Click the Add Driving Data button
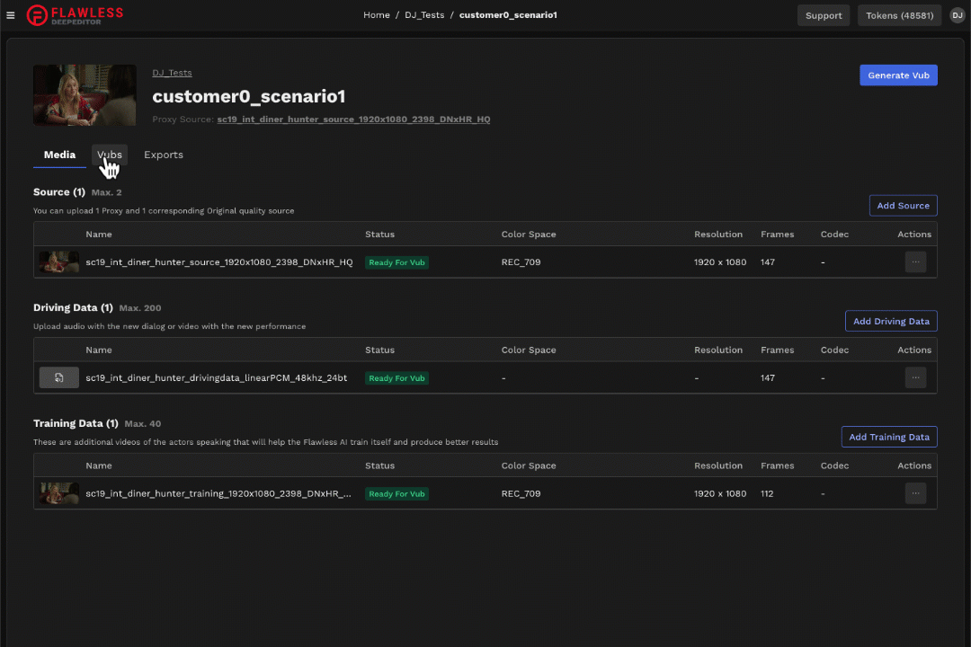Screen dimensions: 971x647 (x=891, y=322)
